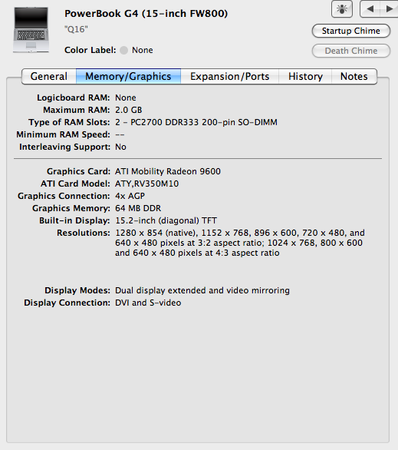Play the Startup Chime
The height and width of the screenshot is (450, 398).
click(x=351, y=31)
